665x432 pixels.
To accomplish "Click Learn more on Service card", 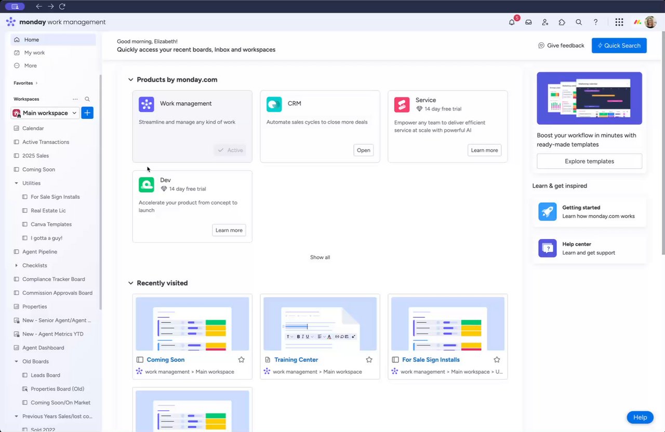I will [484, 150].
